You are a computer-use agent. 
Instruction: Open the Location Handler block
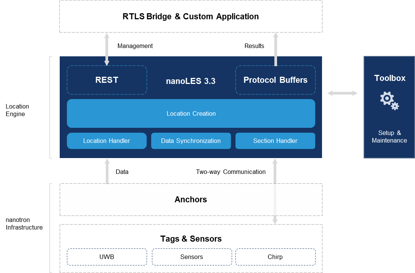tap(107, 141)
